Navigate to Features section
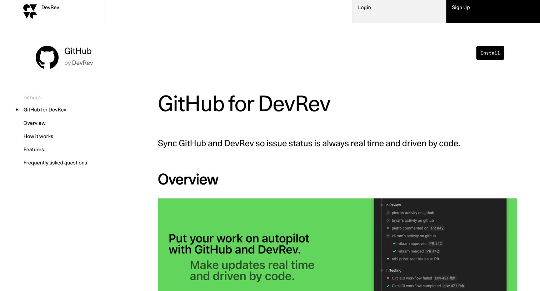 34,149
